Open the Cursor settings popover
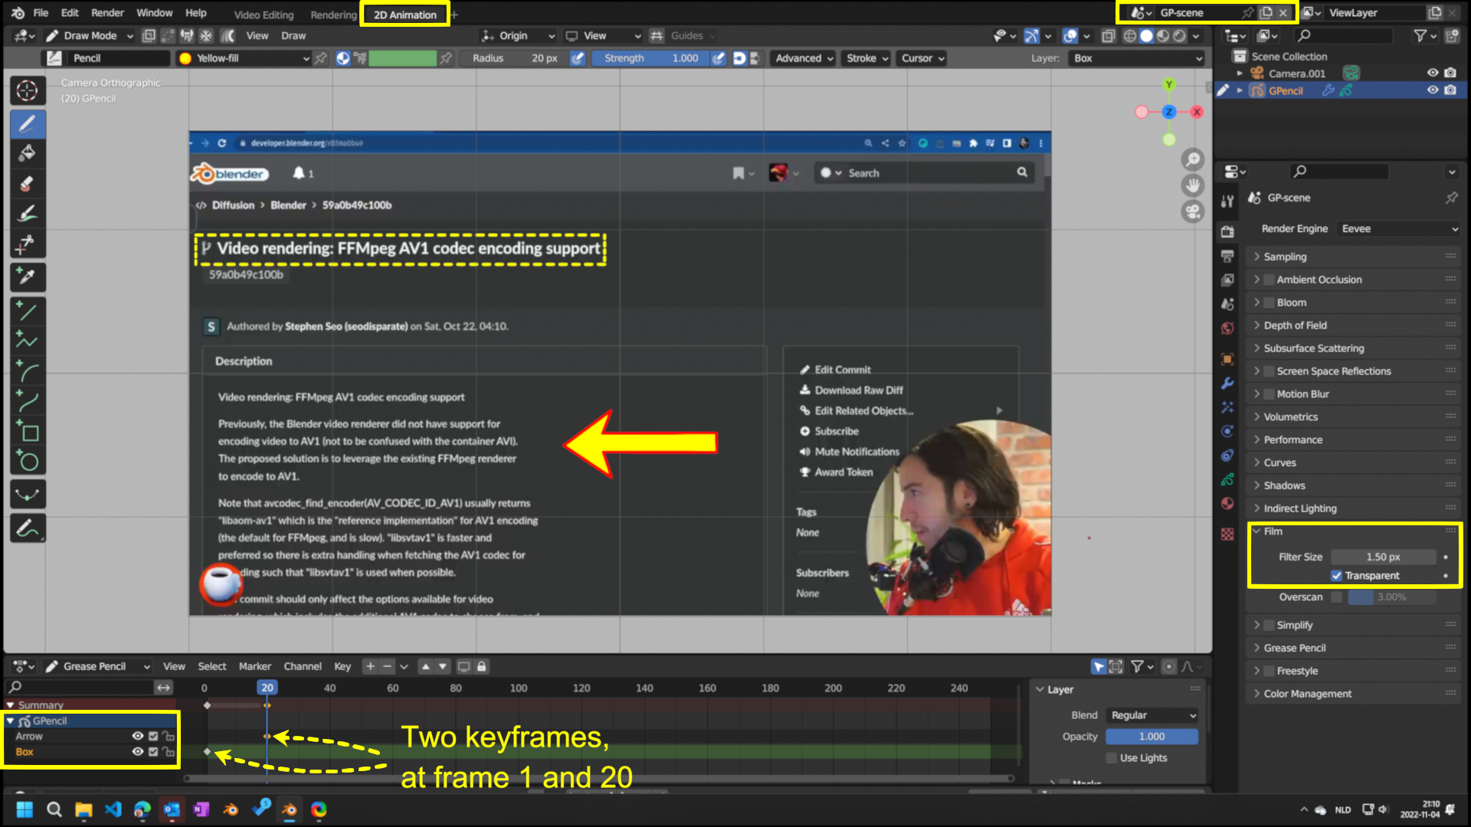 (922, 58)
